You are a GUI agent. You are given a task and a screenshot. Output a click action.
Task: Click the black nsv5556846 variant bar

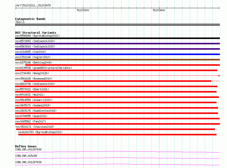(x=117, y=38)
